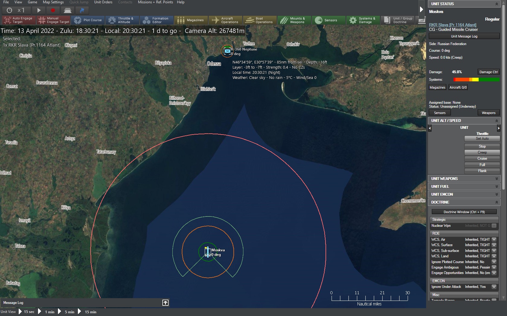
Task: Open Doctrine Window (Ctrl + F9)
Action: coord(464,212)
